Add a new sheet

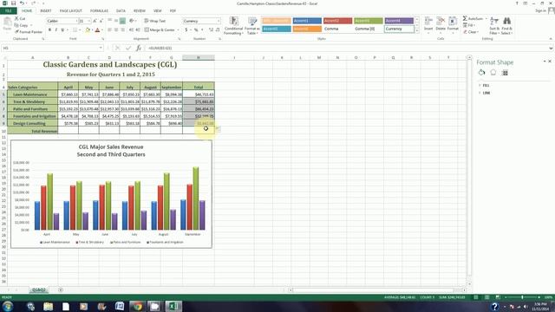tap(61, 289)
